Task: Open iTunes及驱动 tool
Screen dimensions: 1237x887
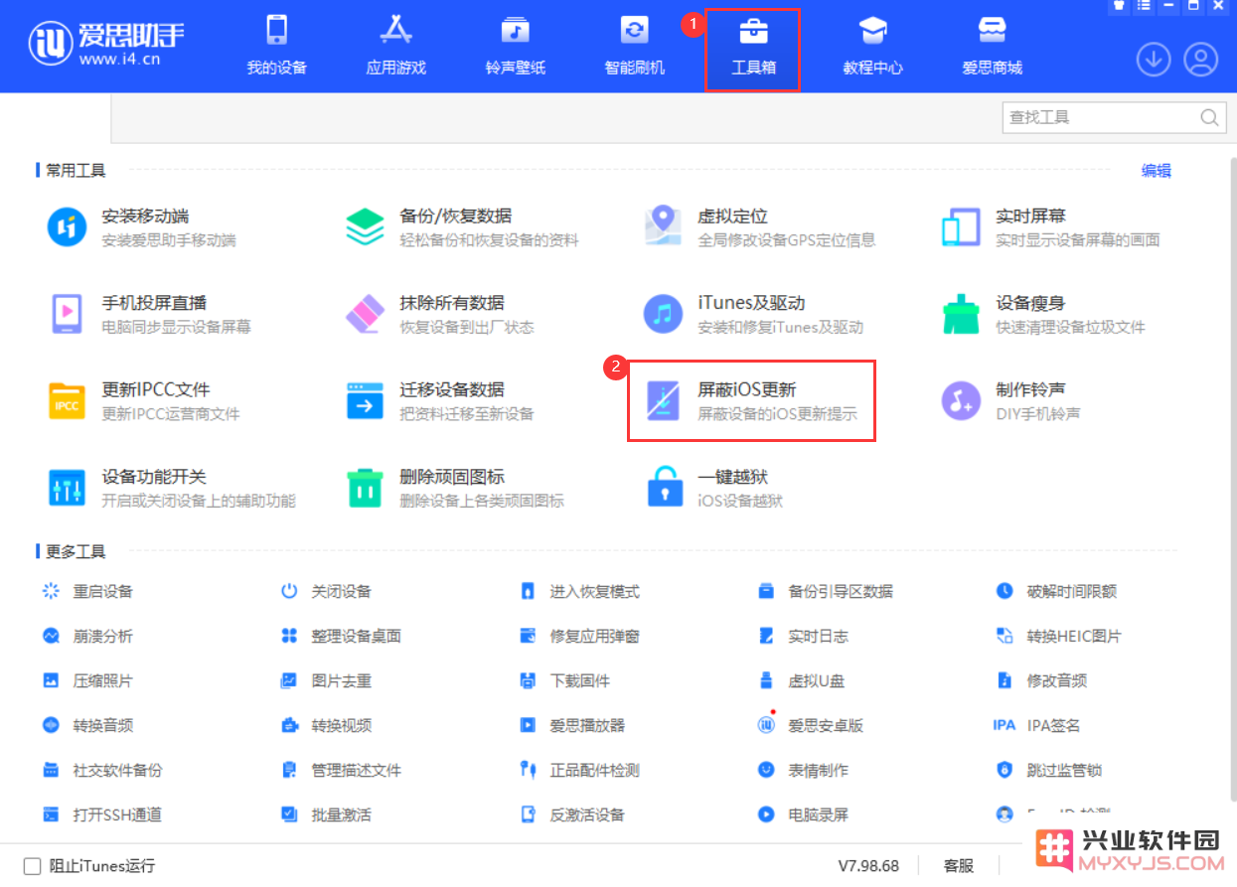Action: coord(753,314)
